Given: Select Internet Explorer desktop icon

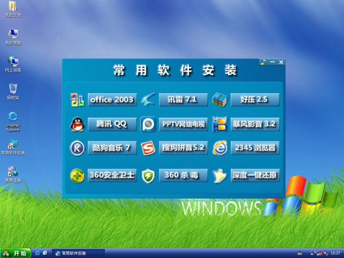Looking at the screenshot, I should click(x=13, y=122).
